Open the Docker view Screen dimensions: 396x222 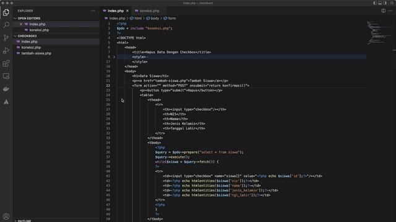click(6, 89)
